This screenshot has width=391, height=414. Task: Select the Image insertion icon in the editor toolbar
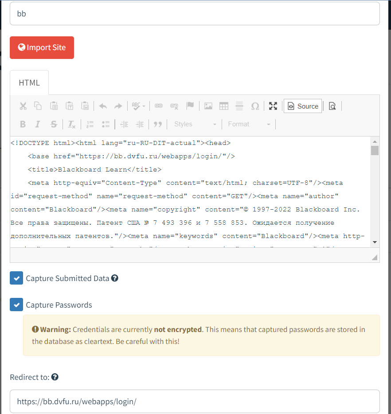coord(208,106)
